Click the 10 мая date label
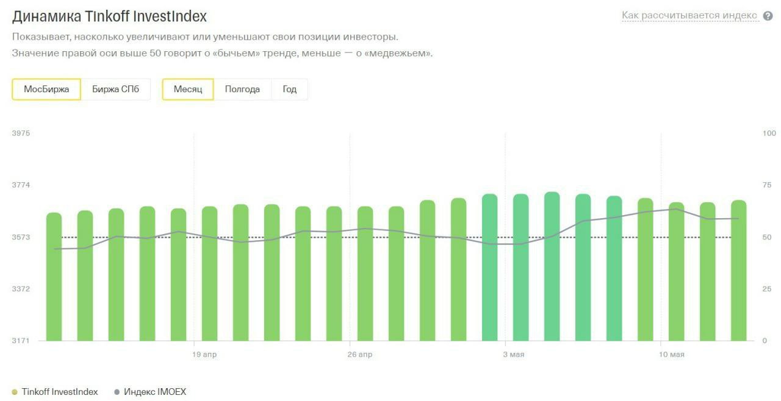 point(672,355)
